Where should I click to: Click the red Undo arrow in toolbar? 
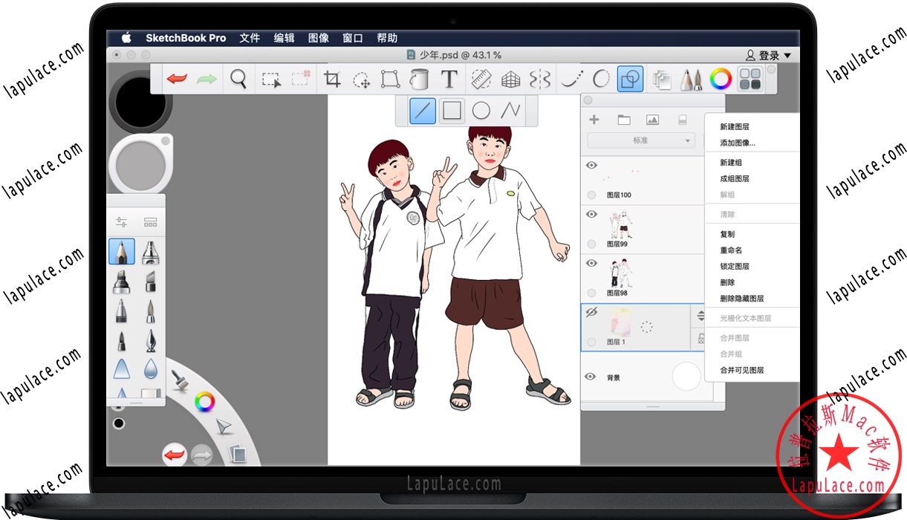[177, 79]
